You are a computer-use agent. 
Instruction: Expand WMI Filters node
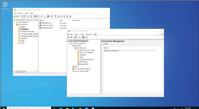(76, 62)
